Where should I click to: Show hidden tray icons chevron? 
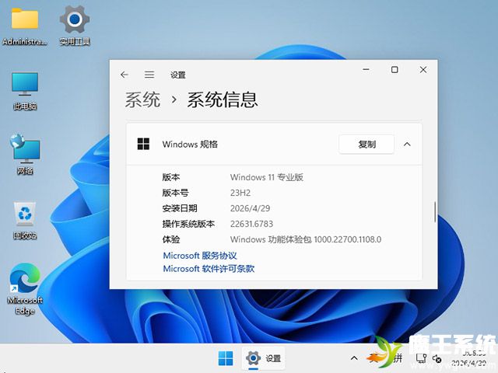(x=354, y=358)
